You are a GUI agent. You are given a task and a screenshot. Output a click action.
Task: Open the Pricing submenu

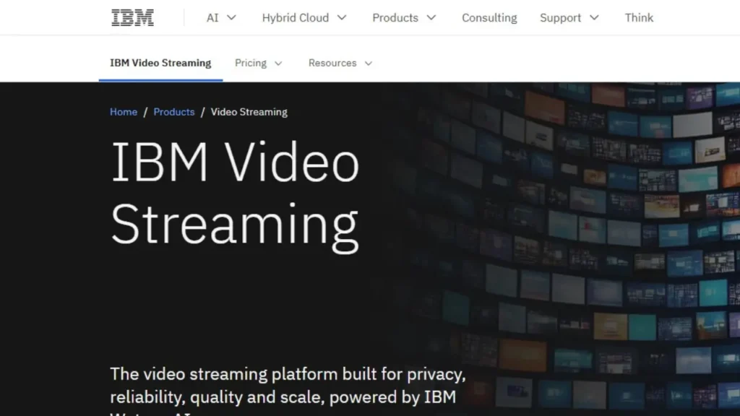click(259, 64)
